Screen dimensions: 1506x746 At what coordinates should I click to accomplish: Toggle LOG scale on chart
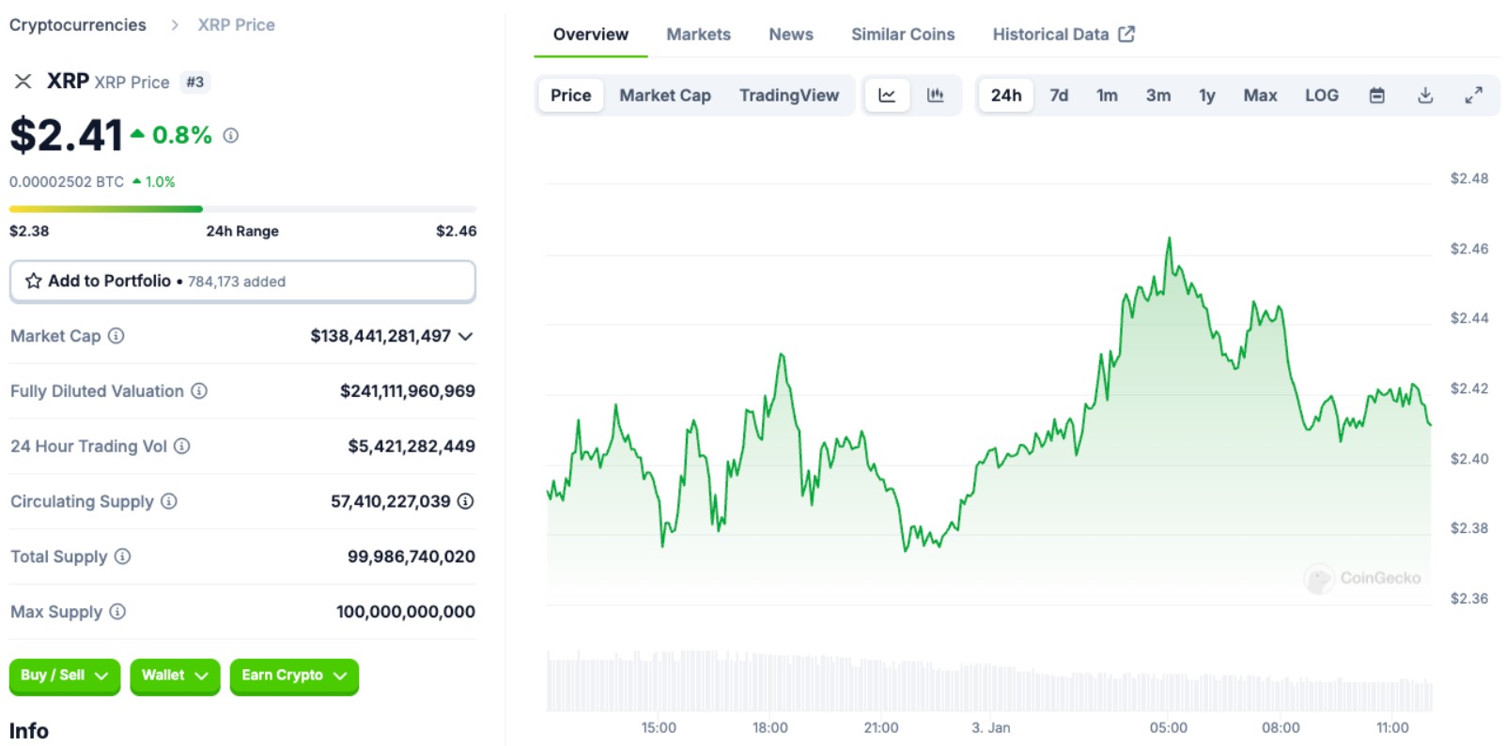(1321, 95)
